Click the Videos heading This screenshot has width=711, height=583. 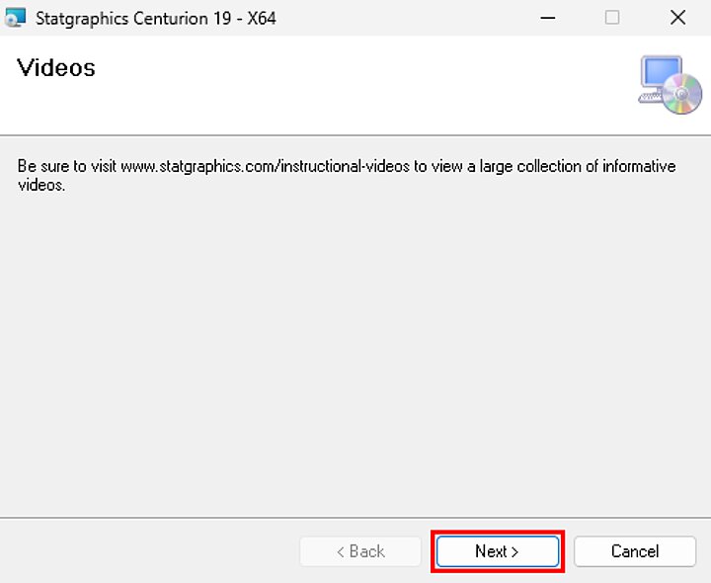point(56,68)
